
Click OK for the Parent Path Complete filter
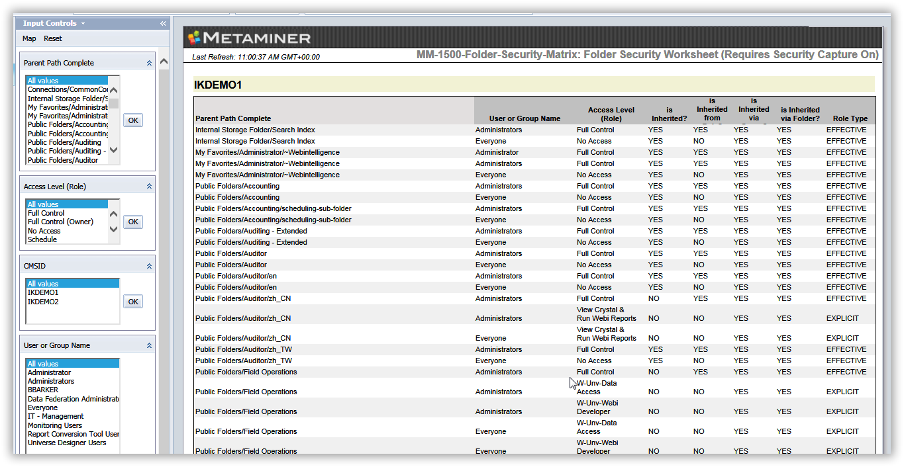[133, 120]
